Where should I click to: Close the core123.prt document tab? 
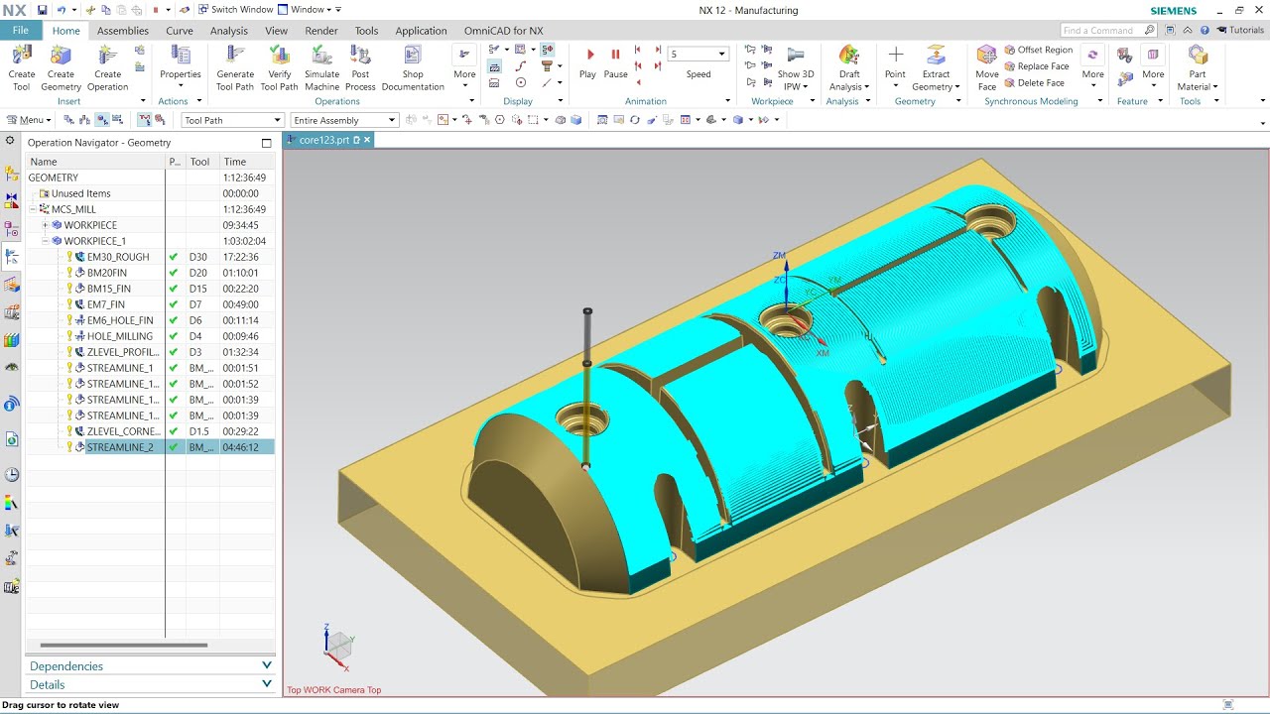tap(366, 140)
